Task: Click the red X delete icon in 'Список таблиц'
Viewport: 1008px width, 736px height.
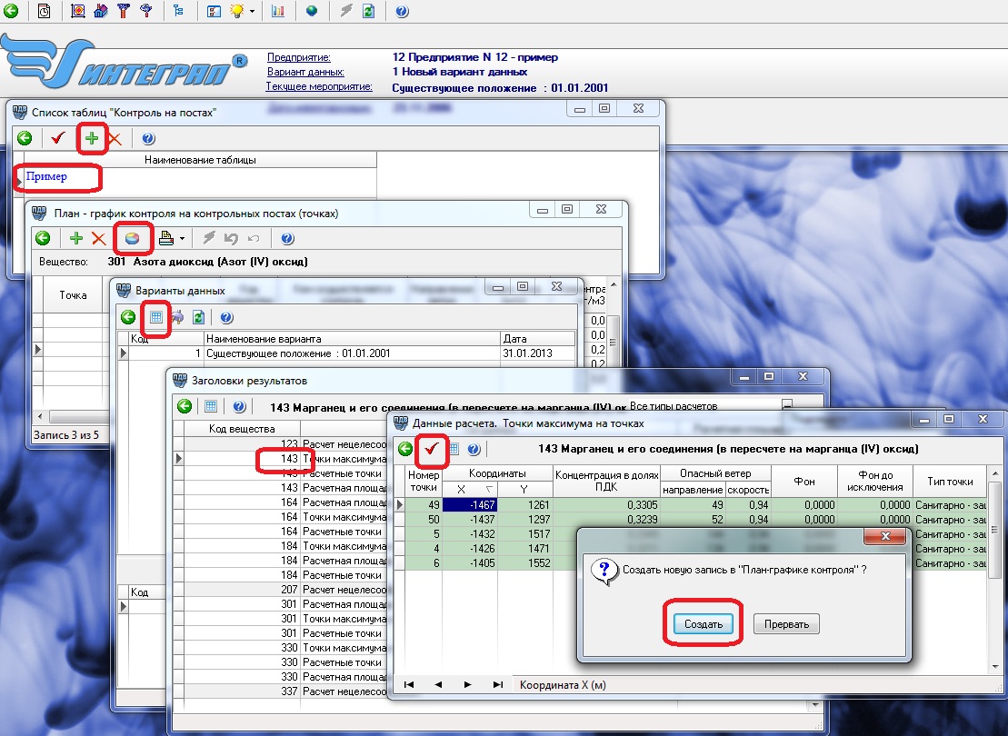Action: (x=115, y=138)
